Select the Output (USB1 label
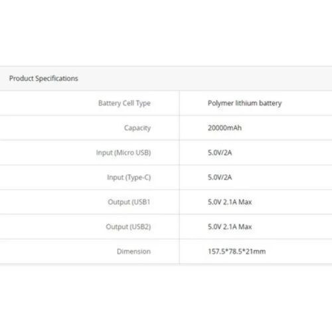332x332 pixels. click(129, 202)
